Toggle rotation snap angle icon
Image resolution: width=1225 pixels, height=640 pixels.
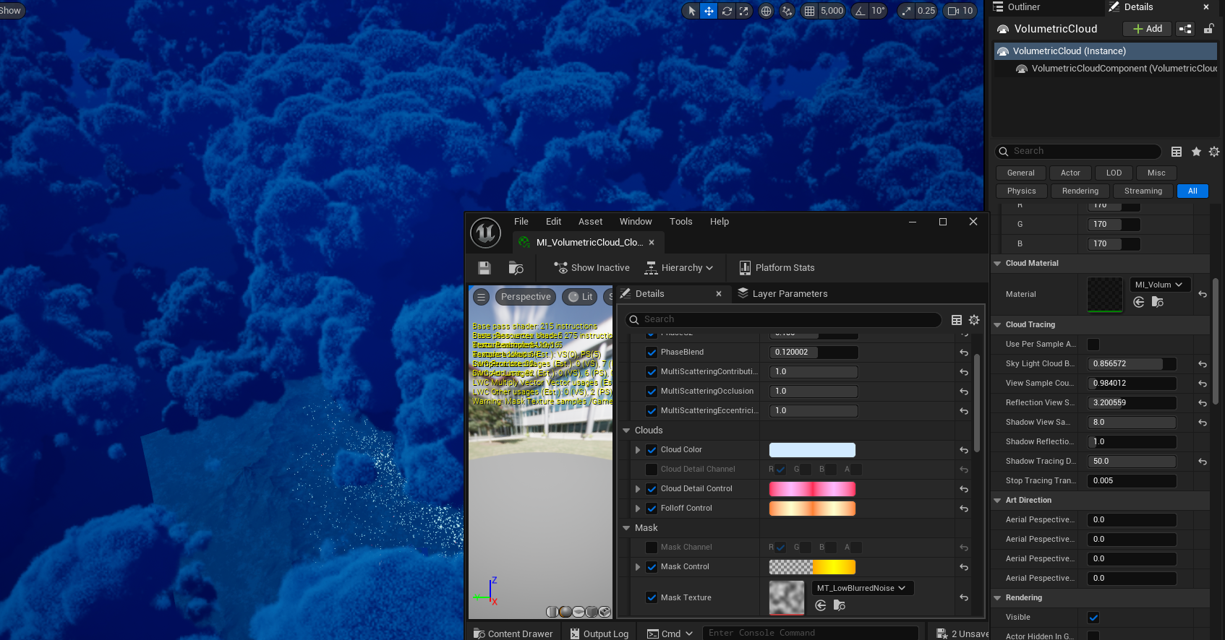point(860,11)
